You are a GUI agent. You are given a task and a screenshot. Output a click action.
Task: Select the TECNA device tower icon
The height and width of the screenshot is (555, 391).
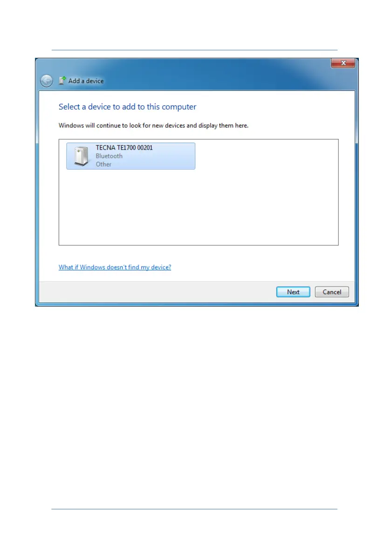[82, 156]
